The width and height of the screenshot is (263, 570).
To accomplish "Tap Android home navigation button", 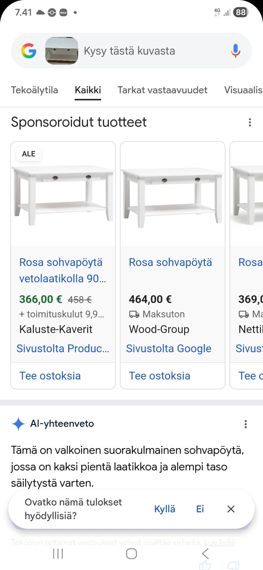I will coord(131,554).
